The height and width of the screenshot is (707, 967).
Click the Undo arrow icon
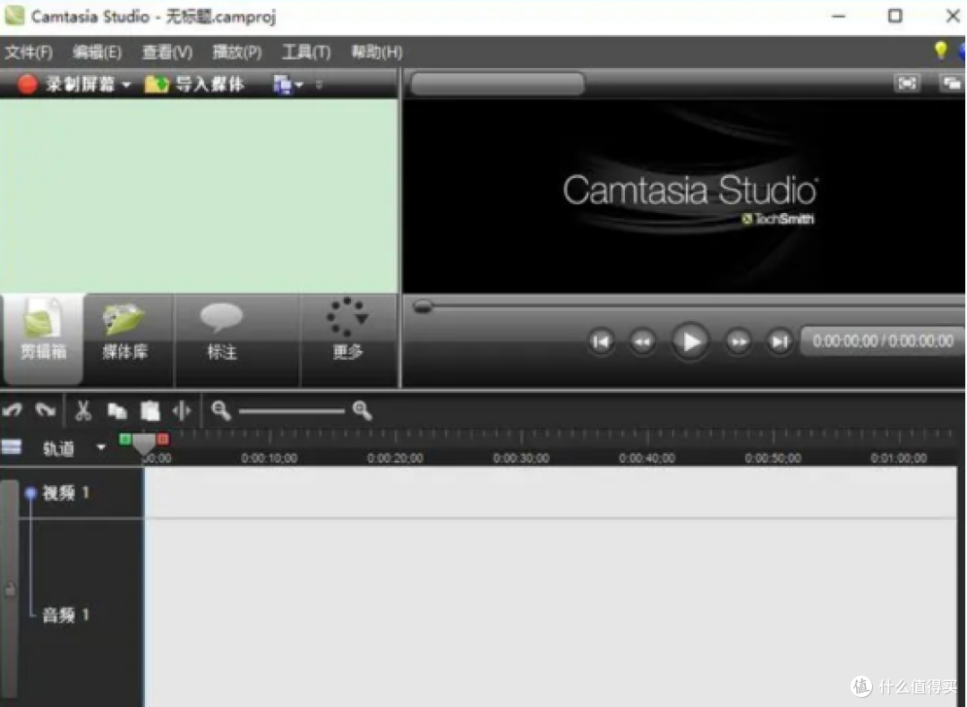coord(13,410)
